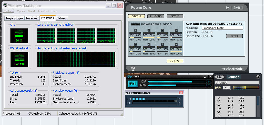Click the wisselbestand usage history graph
Image resolution: width=264 pixels, height=125 pixels.
click(76, 59)
